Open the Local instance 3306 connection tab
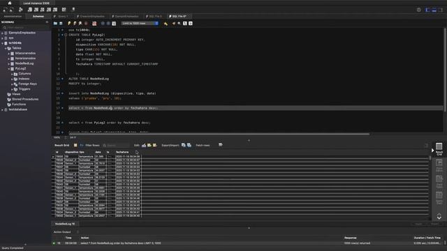Viewport: 447px width, 251px height. click(36, 3)
